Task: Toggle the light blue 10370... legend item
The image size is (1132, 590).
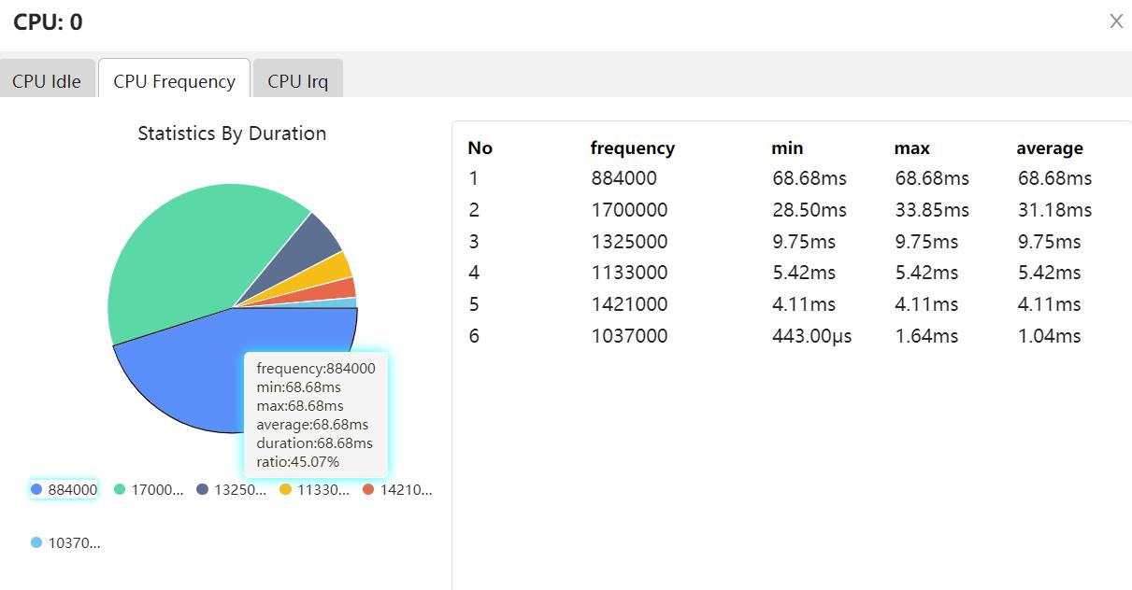Action: (65, 542)
